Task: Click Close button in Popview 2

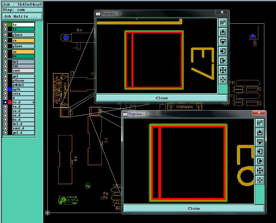Action: pyautogui.click(x=194, y=208)
